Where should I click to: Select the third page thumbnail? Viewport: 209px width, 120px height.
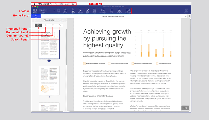(49, 106)
